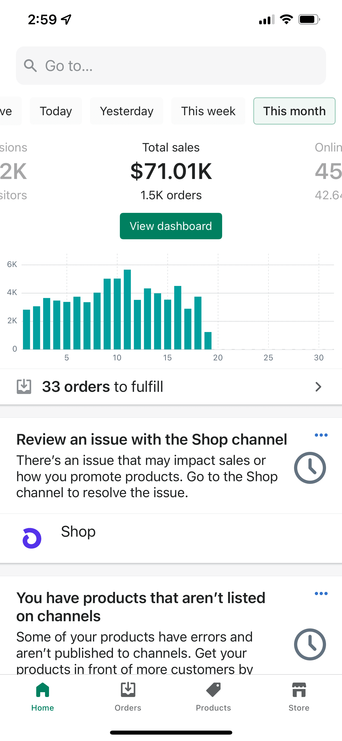The width and height of the screenshot is (342, 741).
Task: Open the Store tab icon
Action: click(x=299, y=690)
